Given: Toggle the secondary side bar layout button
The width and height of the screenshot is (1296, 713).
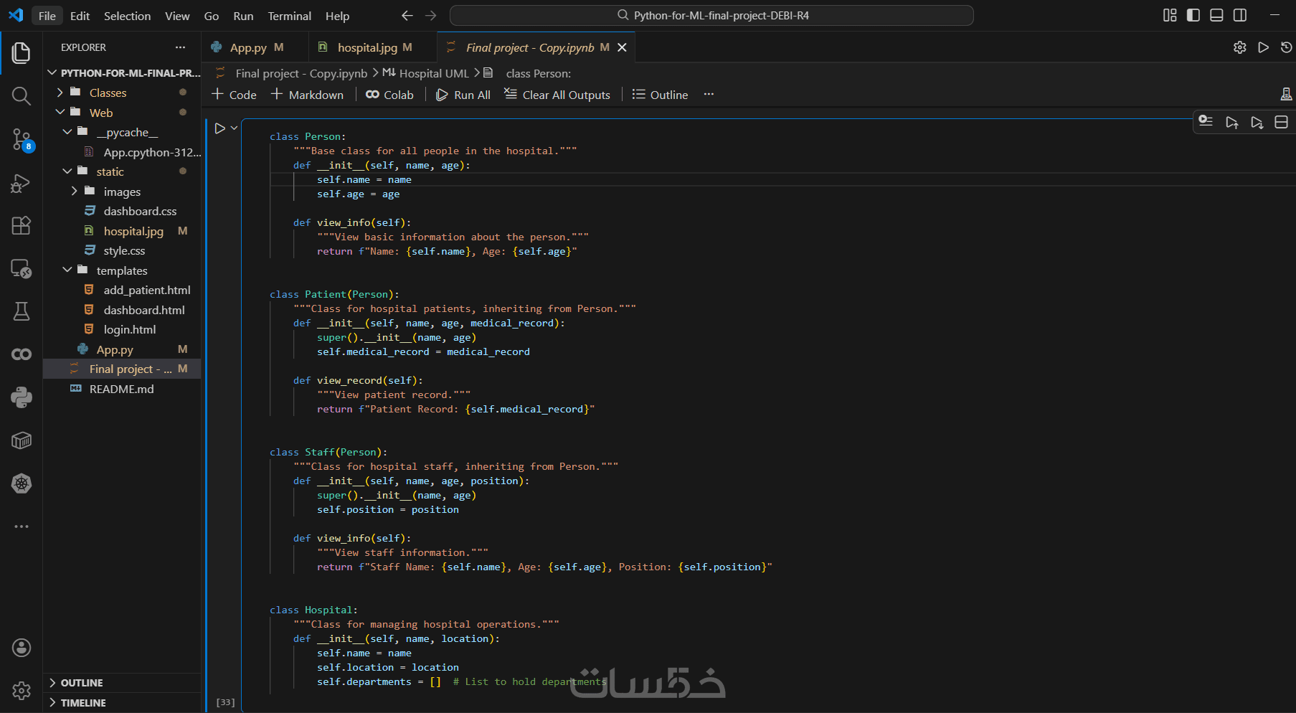Looking at the screenshot, I should tap(1239, 15).
